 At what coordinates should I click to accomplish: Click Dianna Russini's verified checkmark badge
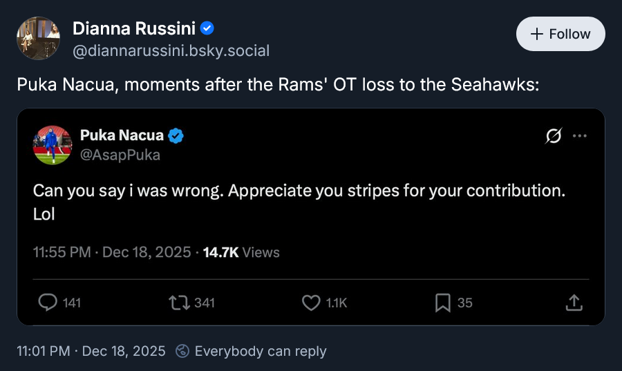[x=207, y=28]
